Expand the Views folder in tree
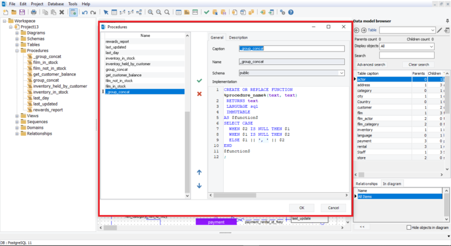 [17, 116]
